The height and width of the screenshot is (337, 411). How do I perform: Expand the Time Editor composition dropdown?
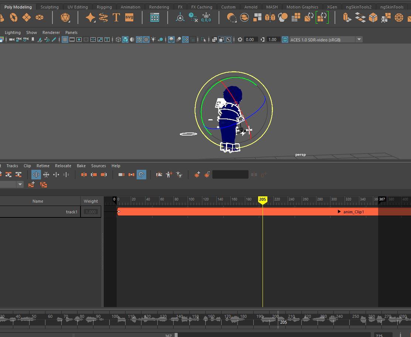tap(20, 184)
